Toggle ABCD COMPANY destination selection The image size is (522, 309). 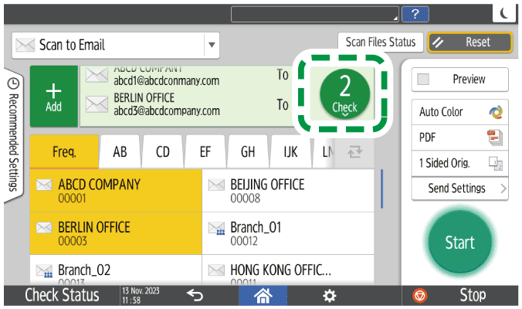tap(116, 190)
